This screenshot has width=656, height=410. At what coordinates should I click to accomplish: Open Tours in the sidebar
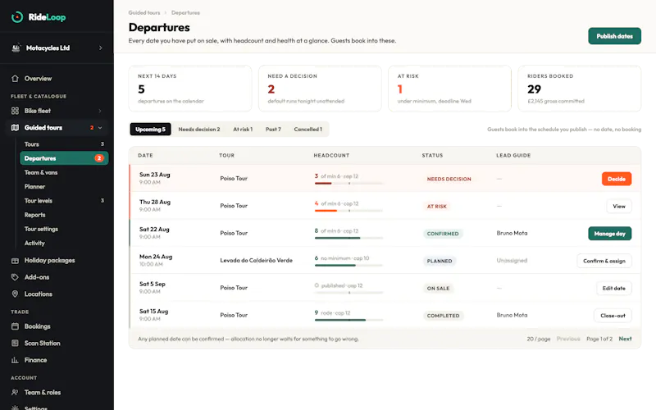pyautogui.click(x=64, y=144)
